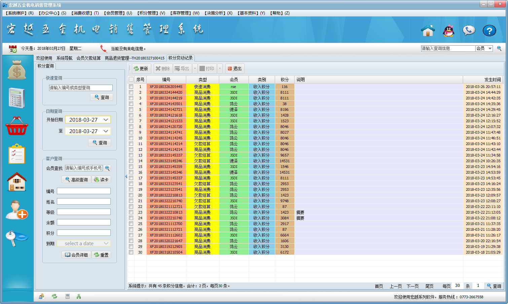Check the checkbox for row 5
This screenshot has height=304, width=508.
click(131, 110)
